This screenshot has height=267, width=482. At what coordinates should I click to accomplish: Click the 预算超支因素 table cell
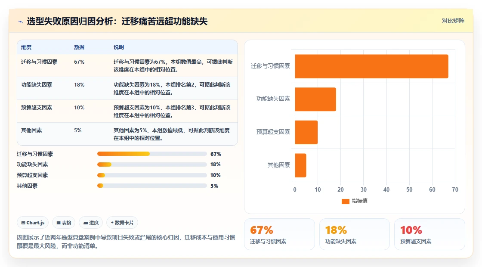pyautogui.click(x=37, y=107)
